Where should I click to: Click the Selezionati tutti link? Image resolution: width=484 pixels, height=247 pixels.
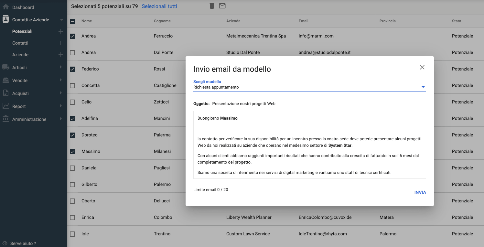[x=159, y=6]
